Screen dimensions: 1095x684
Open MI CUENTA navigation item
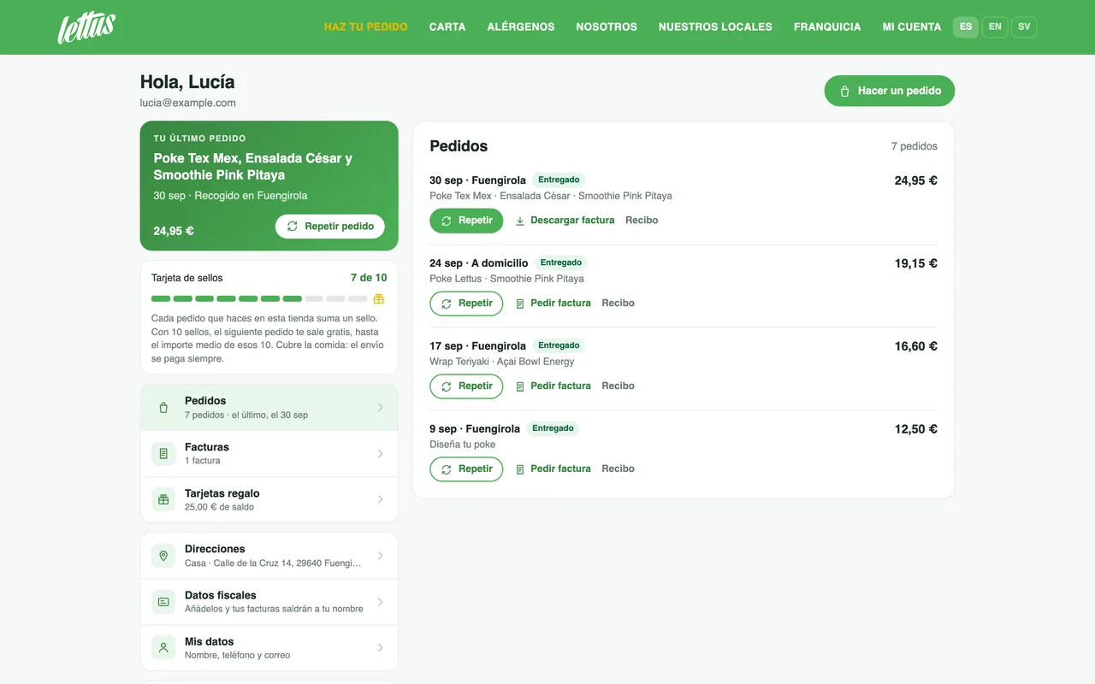(912, 27)
